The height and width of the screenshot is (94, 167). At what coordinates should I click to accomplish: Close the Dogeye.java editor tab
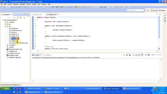coord(58,15)
